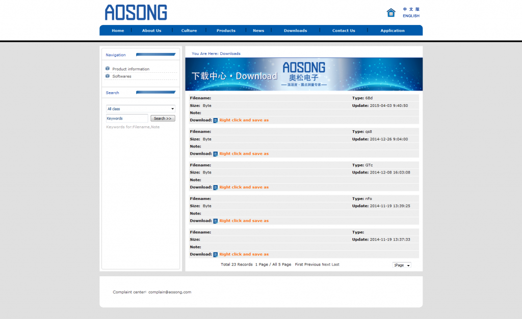This screenshot has height=319, width=522.
Task: Click 'Right click and save as' for 6Bd
Action: point(244,120)
